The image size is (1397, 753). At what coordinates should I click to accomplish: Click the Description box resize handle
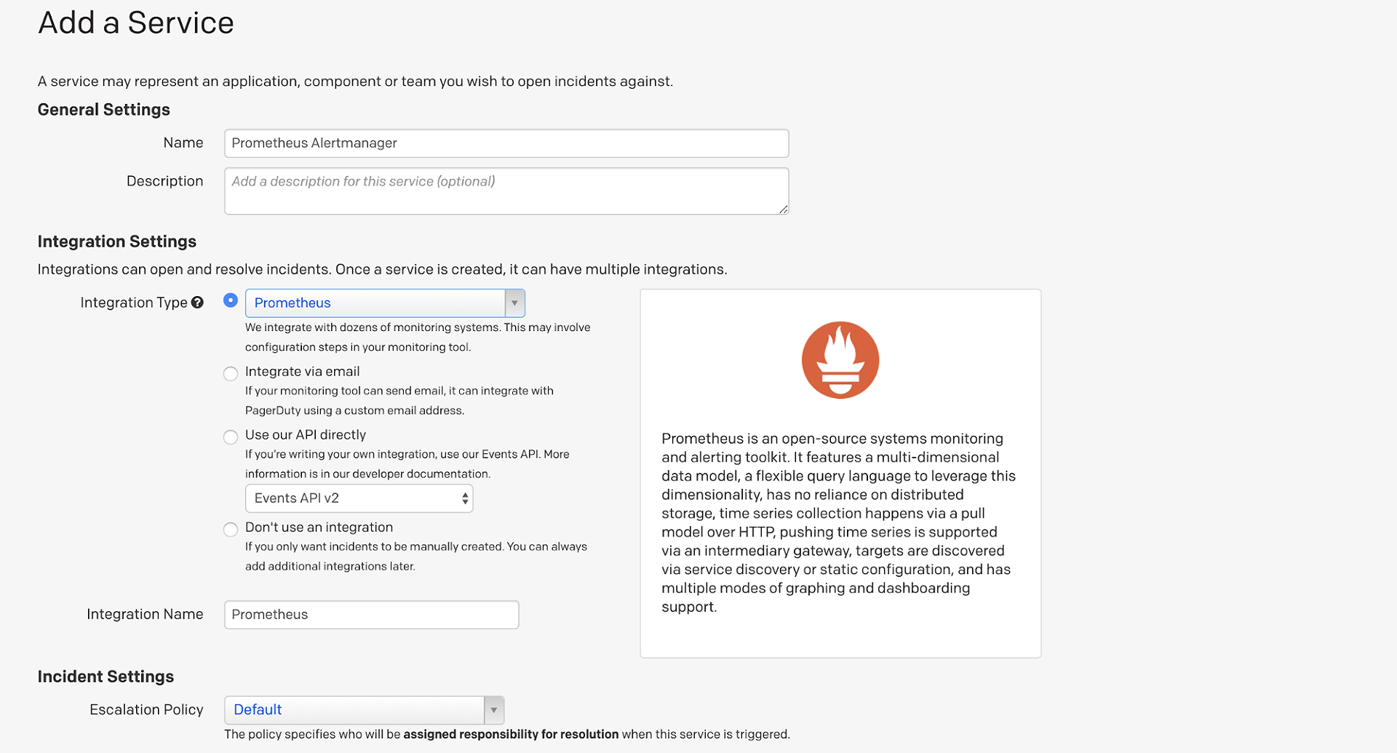coord(784,210)
